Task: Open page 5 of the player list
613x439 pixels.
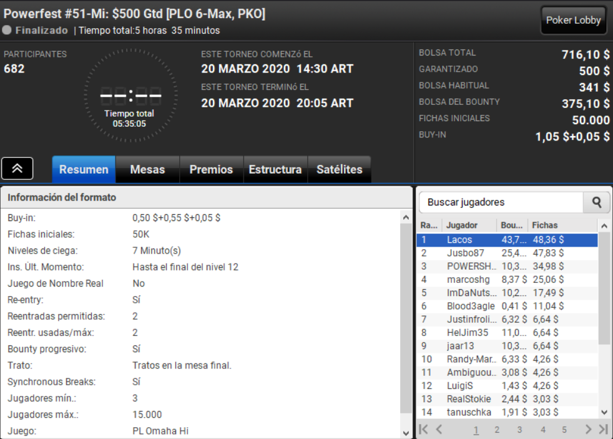Action: (564, 430)
